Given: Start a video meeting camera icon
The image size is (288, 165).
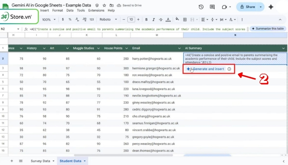Looking at the screenshot, I should [x=224, y=7].
